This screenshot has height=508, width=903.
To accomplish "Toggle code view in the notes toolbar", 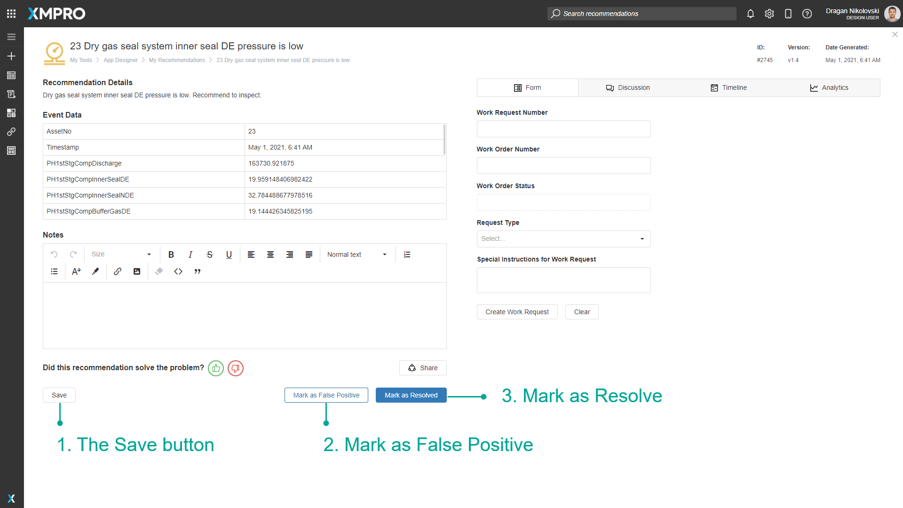I will [x=178, y=271].
